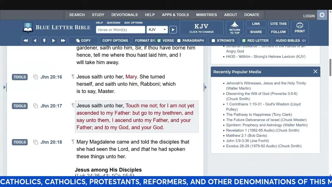Go to next book double-right arrow
This screenshot has height=187, width=332.
point(63,41)
